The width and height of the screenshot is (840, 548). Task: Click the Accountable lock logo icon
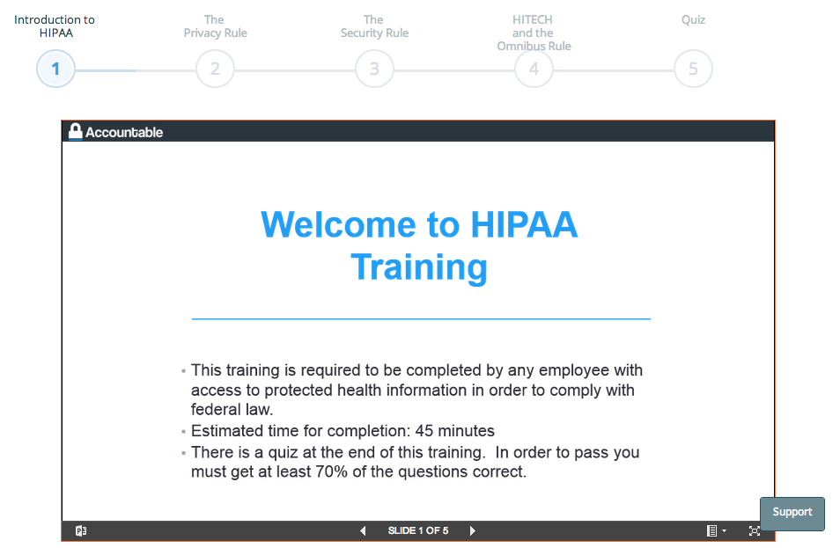coord(76,132)
